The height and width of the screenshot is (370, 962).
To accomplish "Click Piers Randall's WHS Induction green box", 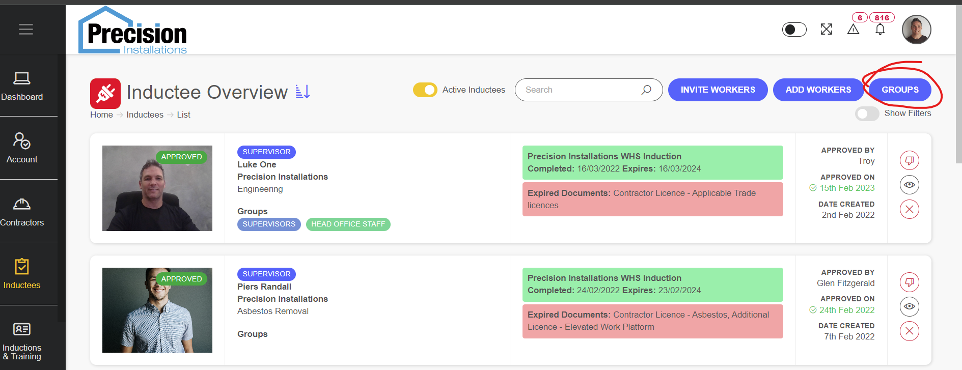I will point(652,284).
